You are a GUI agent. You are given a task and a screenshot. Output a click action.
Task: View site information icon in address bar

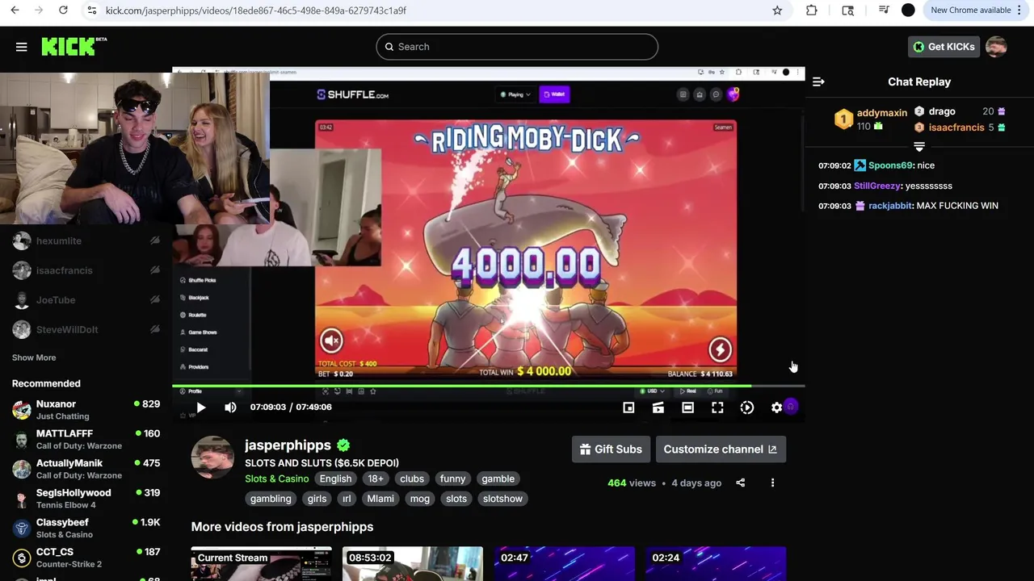click(91, 10)
